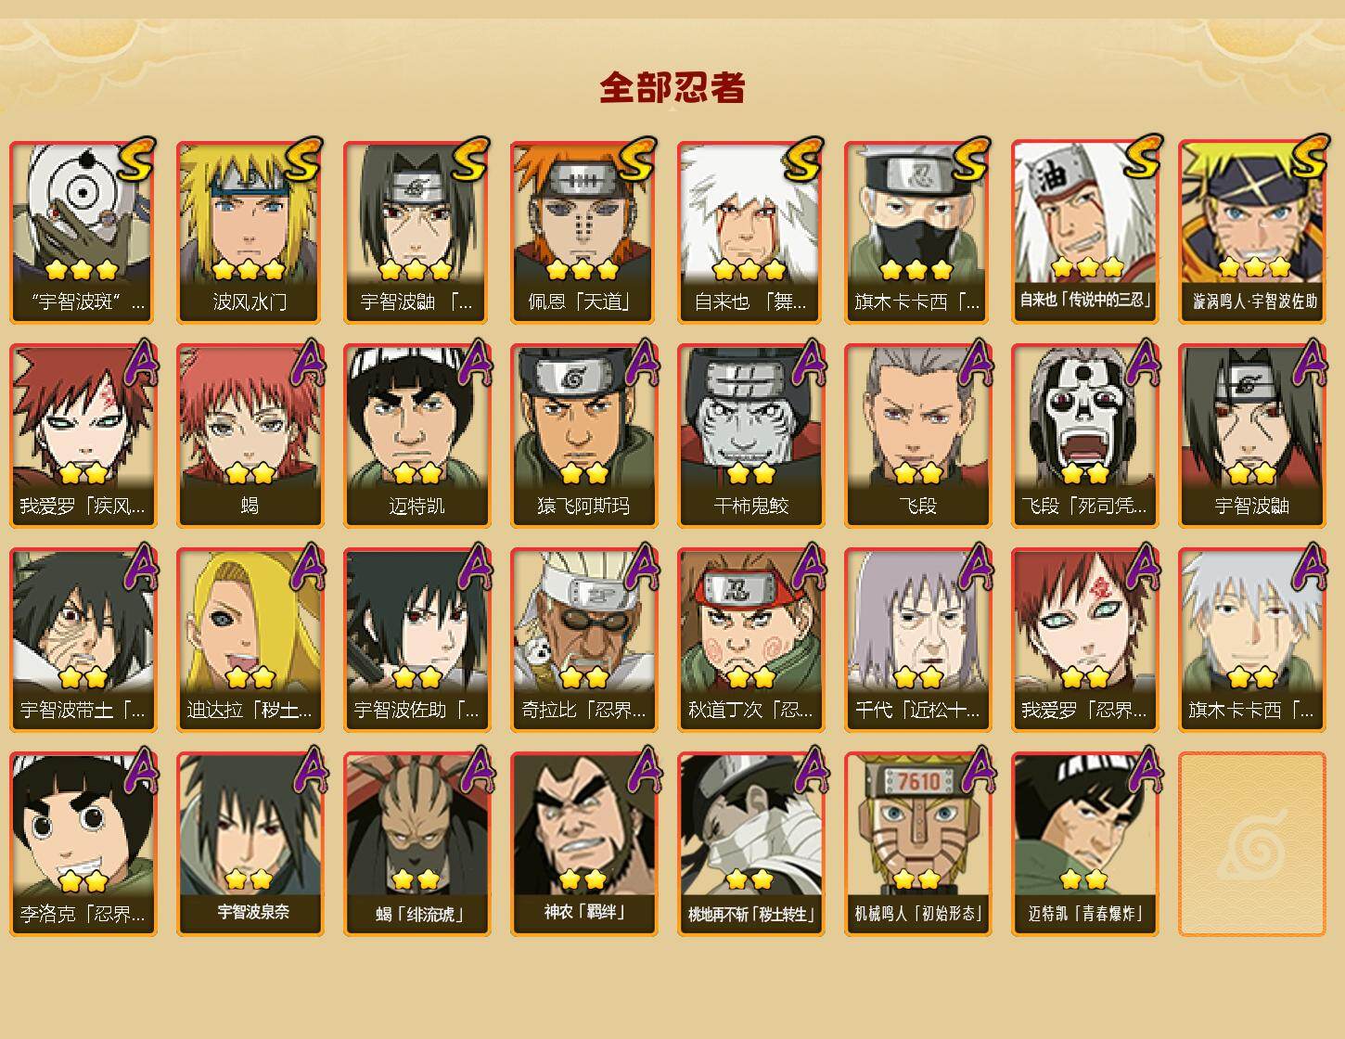
Task: Select the 蝎 A-rank ninja card
Action: tap(250, 436)
